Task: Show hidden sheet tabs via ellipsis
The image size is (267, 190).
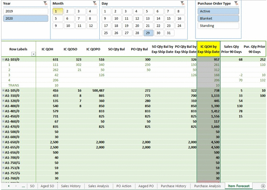Action: 23,186
